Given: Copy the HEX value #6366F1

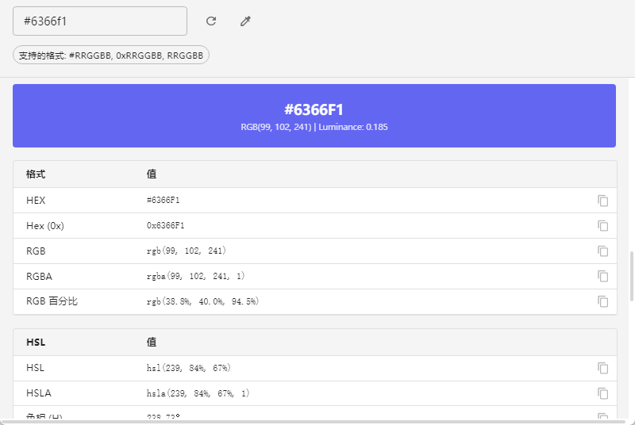Looking at the screenshot, I should pos(602,201).
